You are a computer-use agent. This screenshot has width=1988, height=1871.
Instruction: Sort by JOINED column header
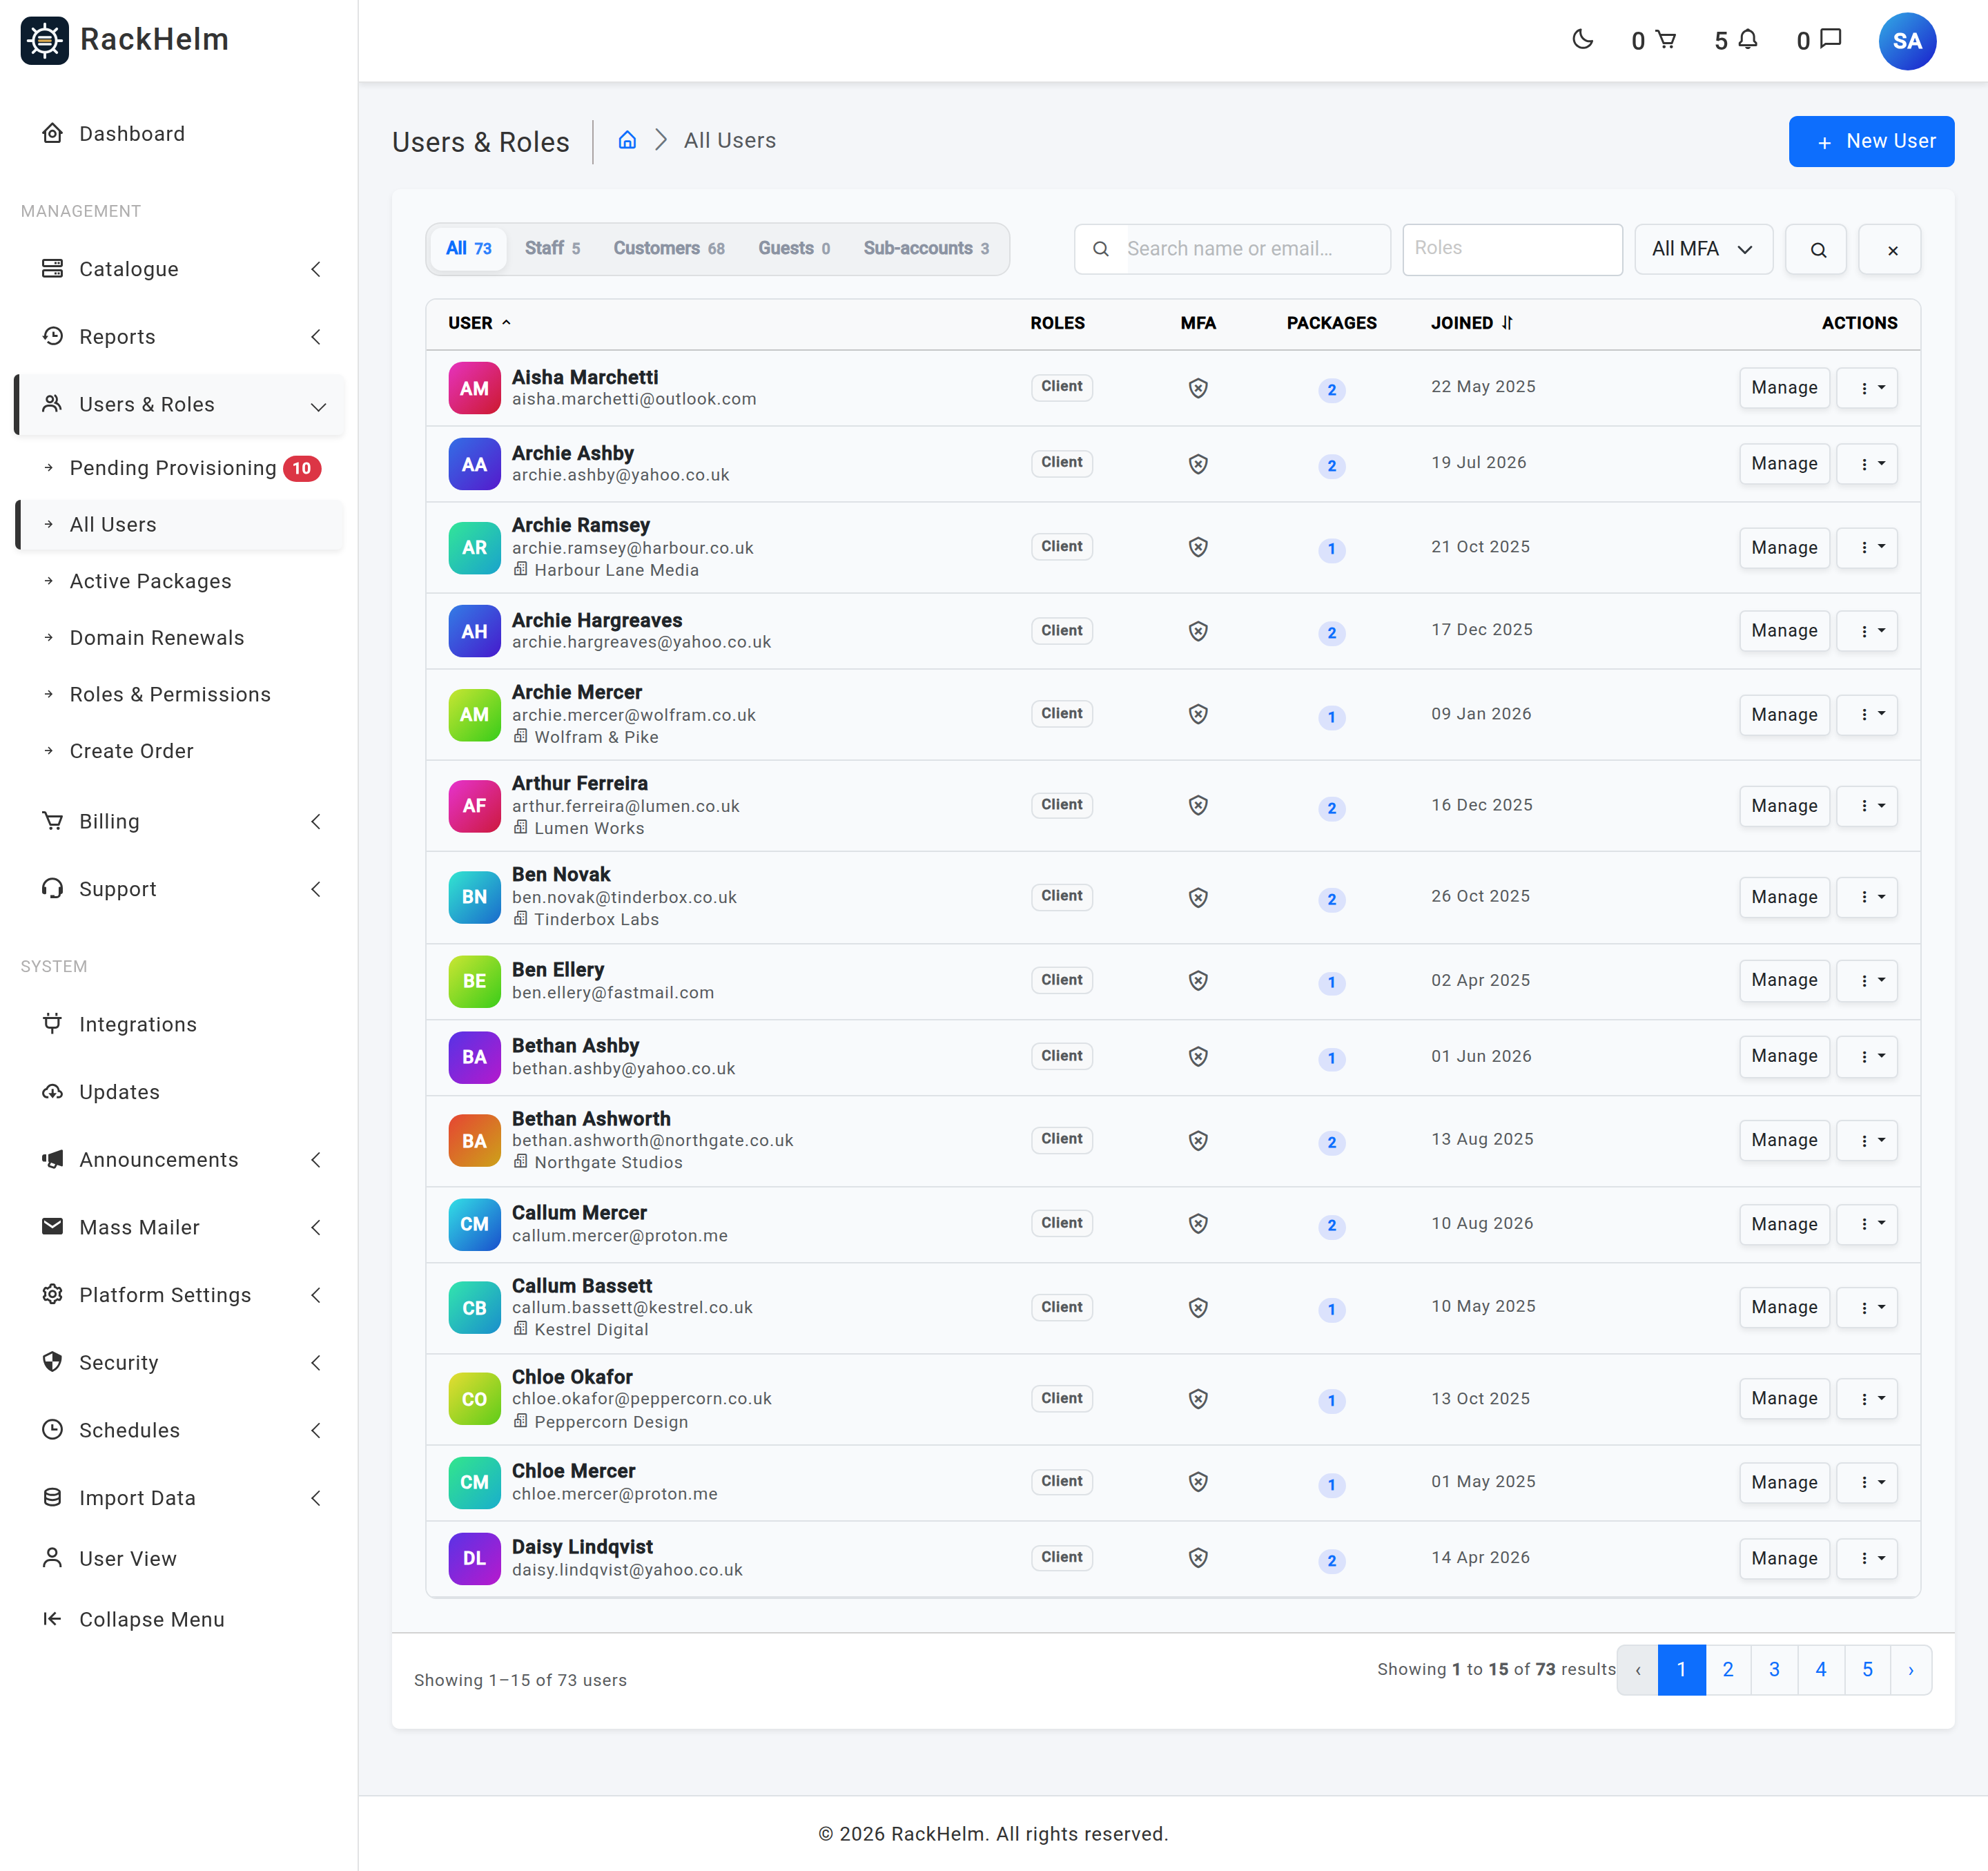(x=1471, y=323)
